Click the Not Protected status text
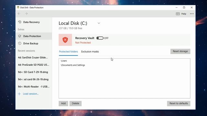The height and width of the screenshot is (116, 207). pos(83,43)
